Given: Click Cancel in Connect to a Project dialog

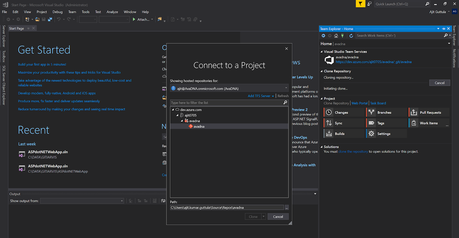Looking at the screenshot, I should point(278,216).
